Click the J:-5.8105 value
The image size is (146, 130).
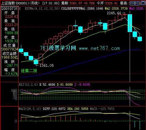point(82,85)
